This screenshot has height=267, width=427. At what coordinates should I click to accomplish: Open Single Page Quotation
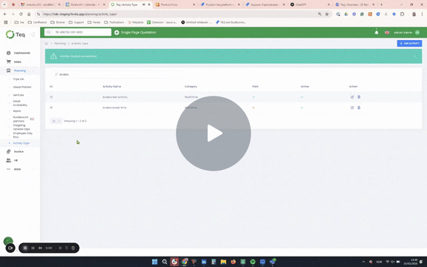pos(135,33)
